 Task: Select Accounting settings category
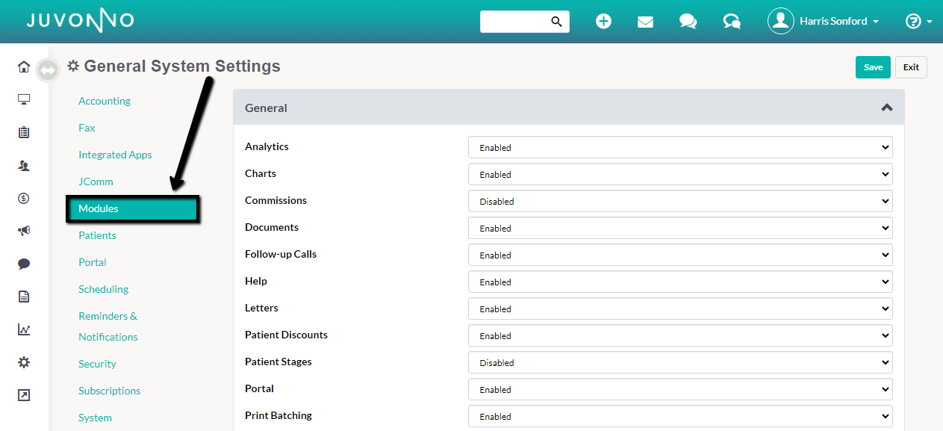tap(105, 101)
